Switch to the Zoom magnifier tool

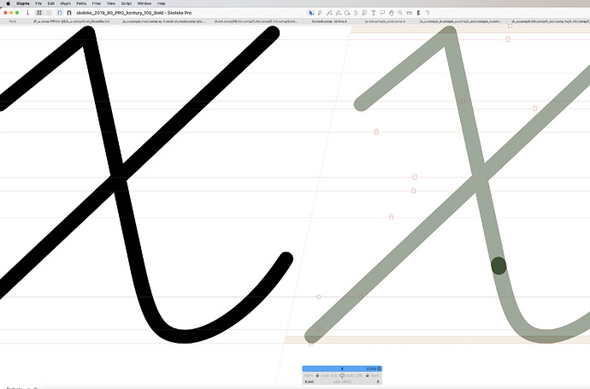tap(400, 13)
